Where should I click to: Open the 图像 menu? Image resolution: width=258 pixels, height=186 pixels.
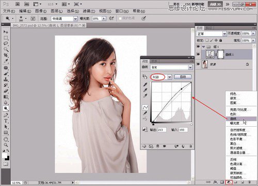[41, 11]
